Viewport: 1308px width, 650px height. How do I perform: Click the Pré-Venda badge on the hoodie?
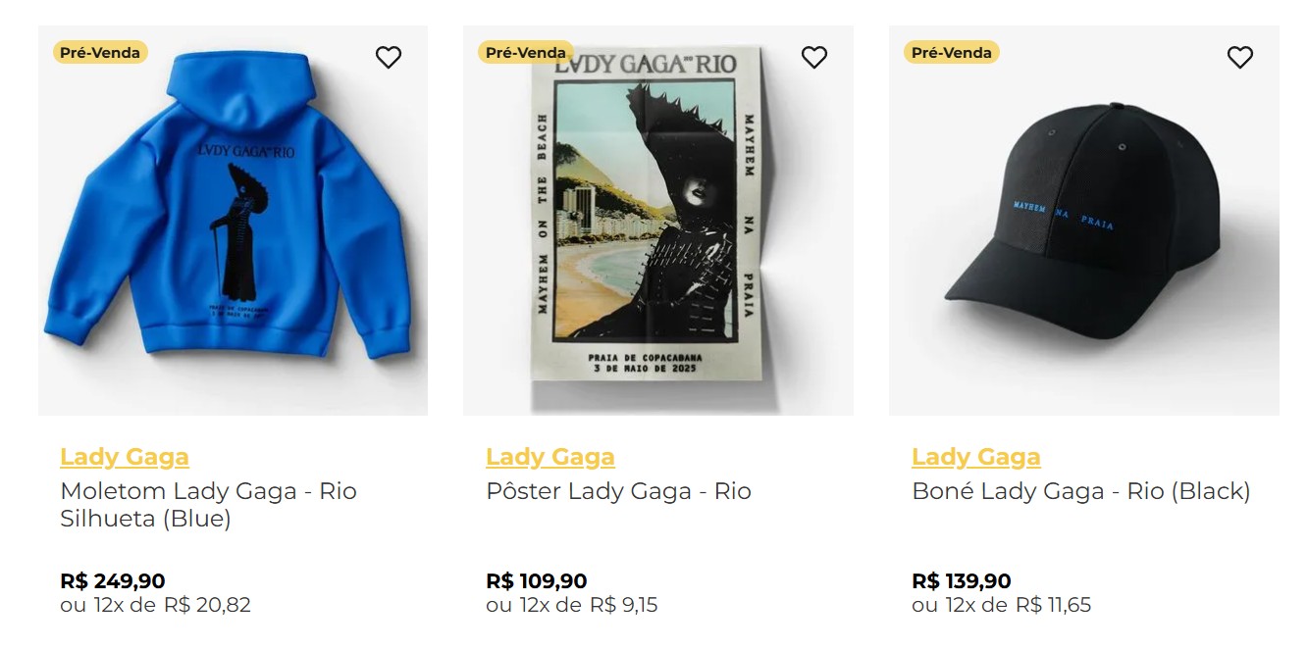100,52
